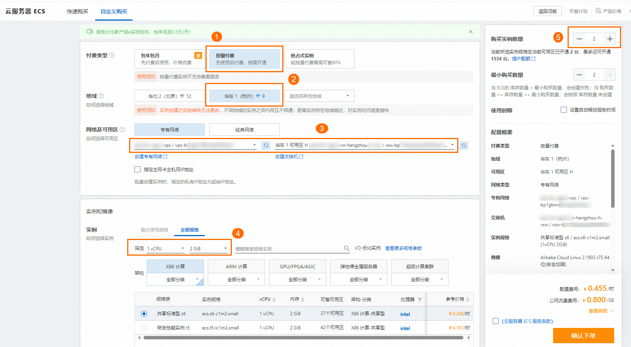Click help icon next to 付费类型
The height and width of the screenshot is (347, 631).
112,55
